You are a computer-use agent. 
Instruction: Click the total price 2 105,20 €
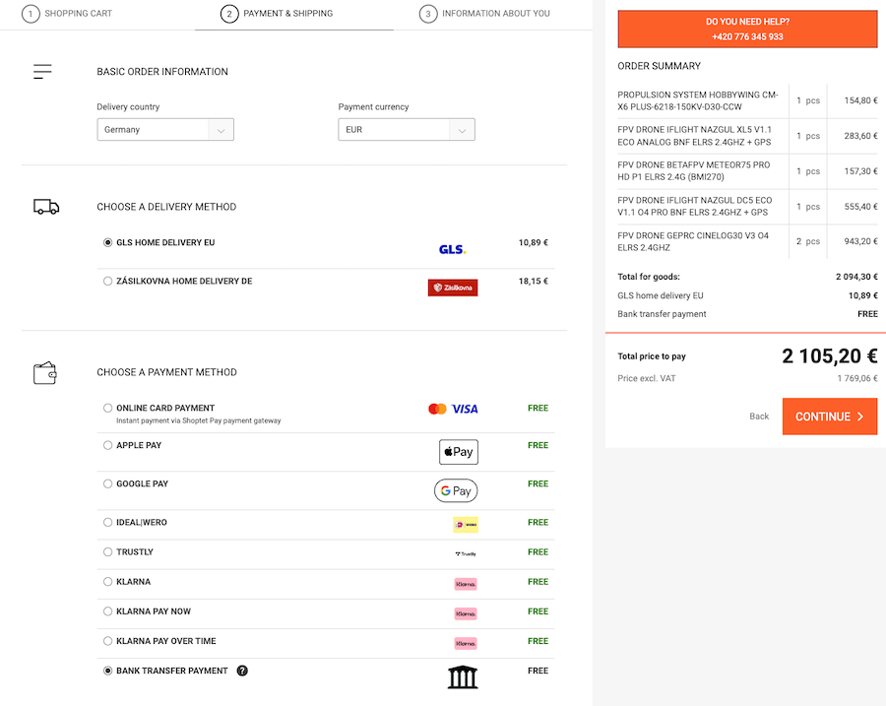coord(830,356)
